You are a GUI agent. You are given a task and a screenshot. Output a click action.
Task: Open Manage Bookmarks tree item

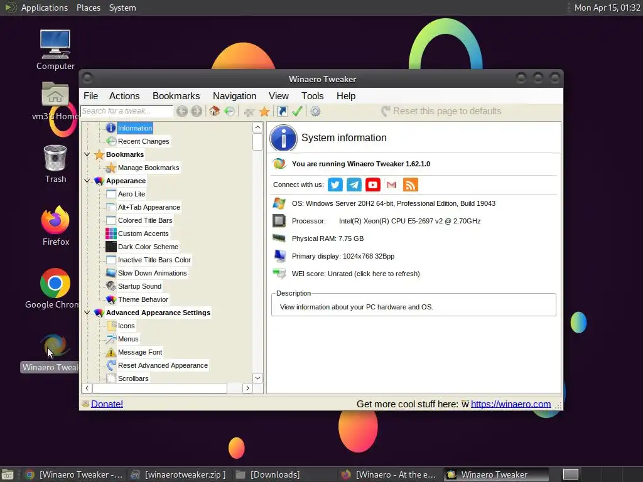tap(148, 167)
